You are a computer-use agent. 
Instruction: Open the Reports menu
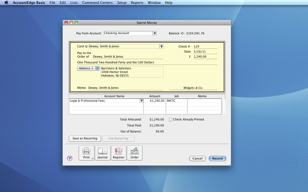click(137, 3)
